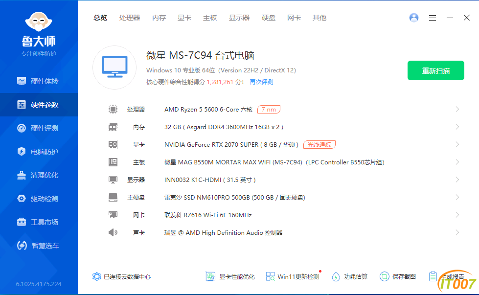Click the Windows 10 专业版 64位 version text
Viewport: 479px width, 295px height.
221,70
